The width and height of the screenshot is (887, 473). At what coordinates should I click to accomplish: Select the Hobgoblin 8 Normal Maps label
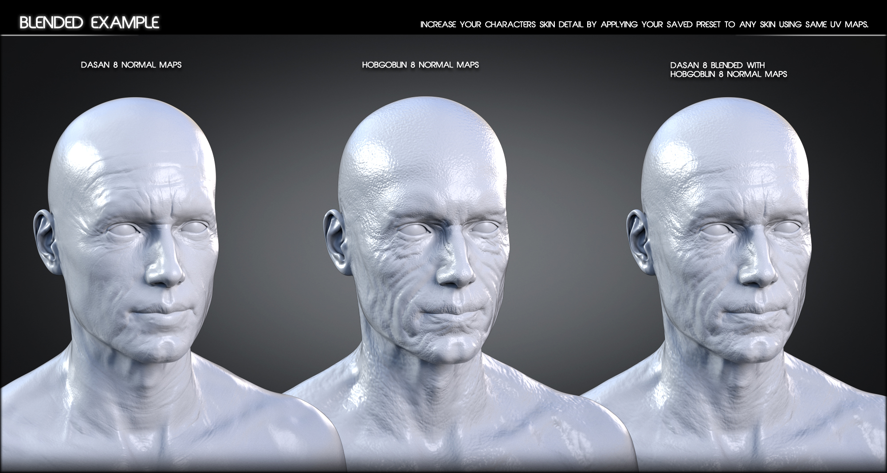[x=421, y=63]
